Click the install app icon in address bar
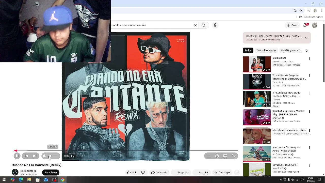The width and height of the screenshot is (325, 183). tap(295, 11)
